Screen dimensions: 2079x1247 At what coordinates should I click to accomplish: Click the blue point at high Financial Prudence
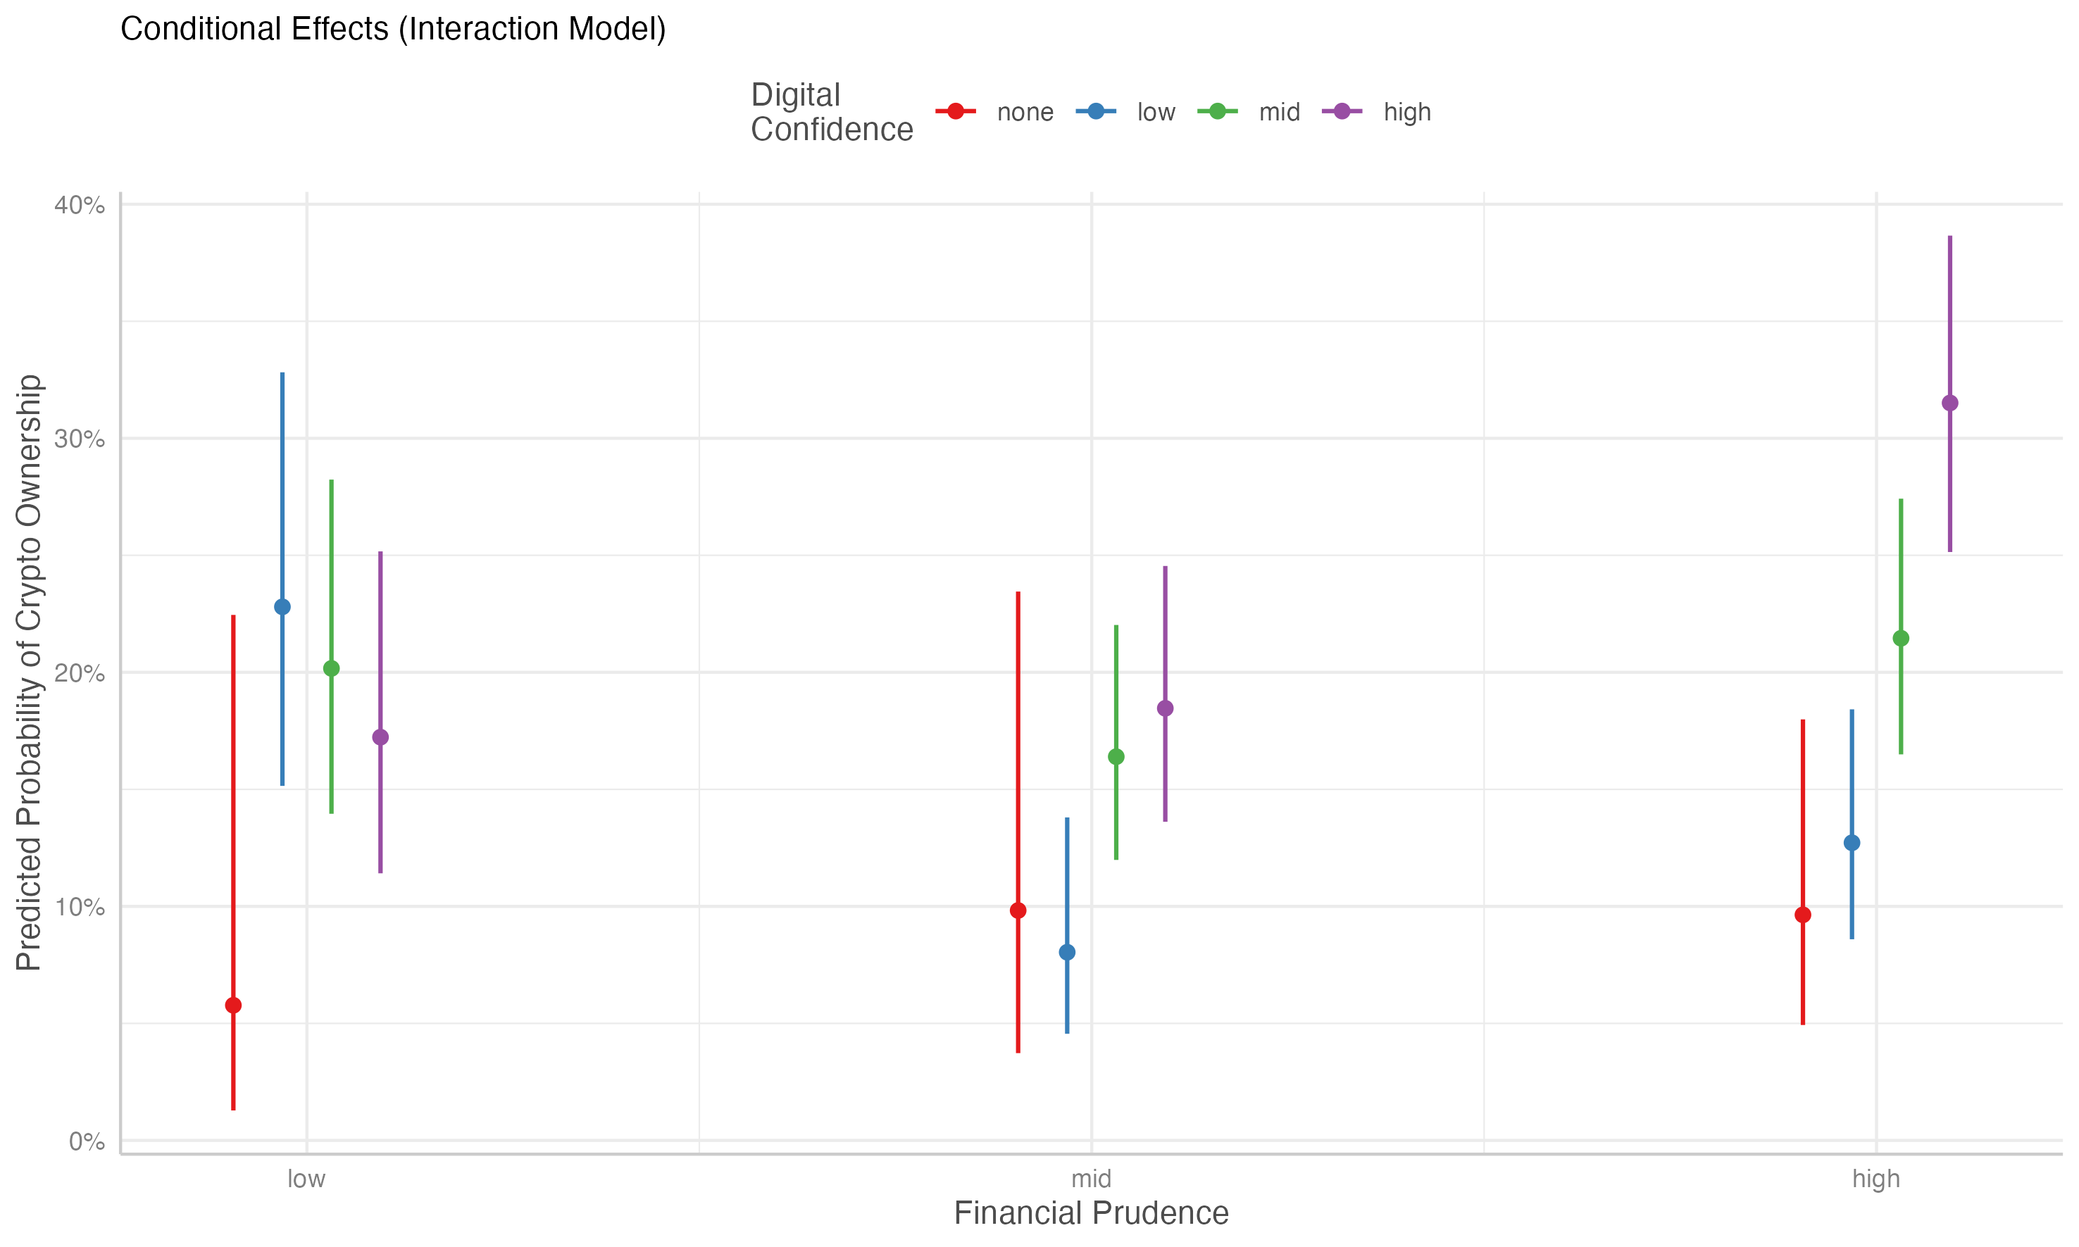pos(1852,843)
